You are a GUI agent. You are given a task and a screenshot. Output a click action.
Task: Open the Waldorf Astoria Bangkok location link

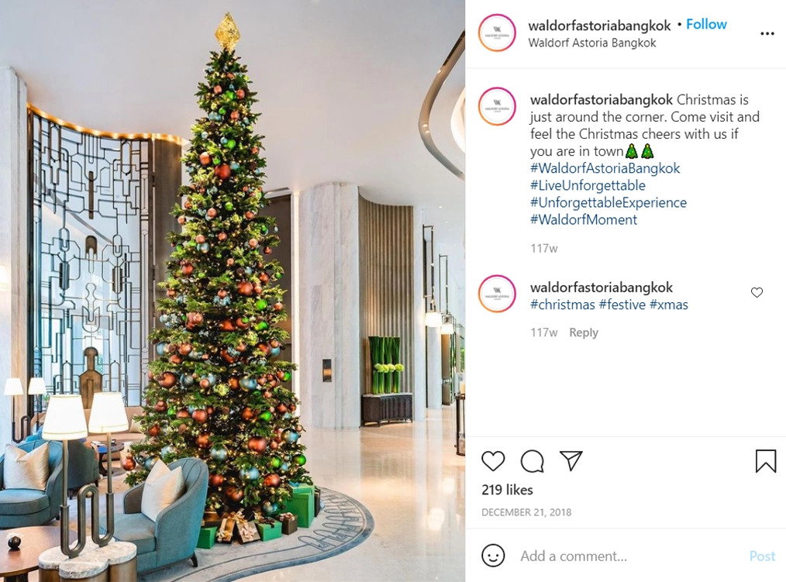click(x=591, y=43)
